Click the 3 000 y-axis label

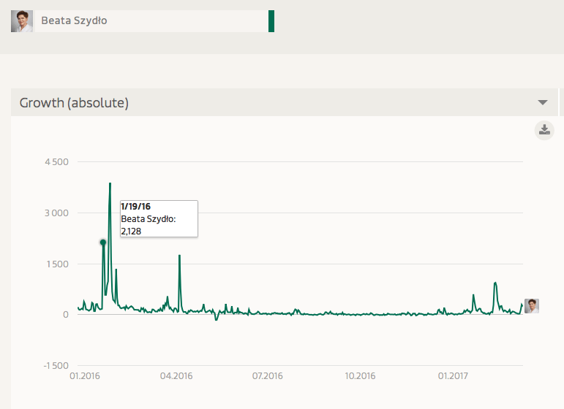click(x=56, y=213)
